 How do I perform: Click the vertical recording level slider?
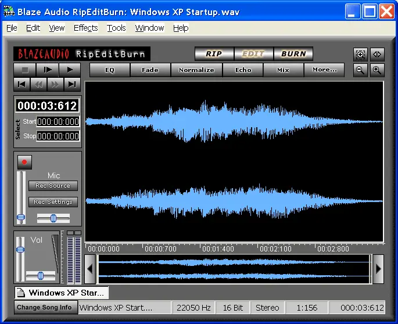tap(21, 197)
